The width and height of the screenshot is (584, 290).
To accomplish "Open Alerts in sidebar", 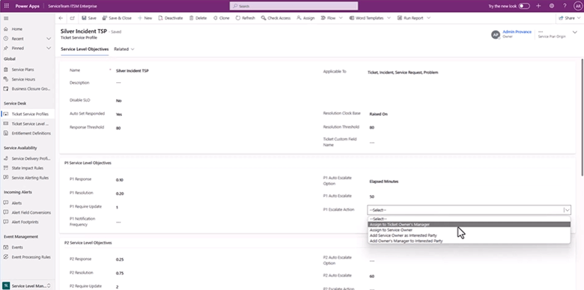I will [16, 203].
